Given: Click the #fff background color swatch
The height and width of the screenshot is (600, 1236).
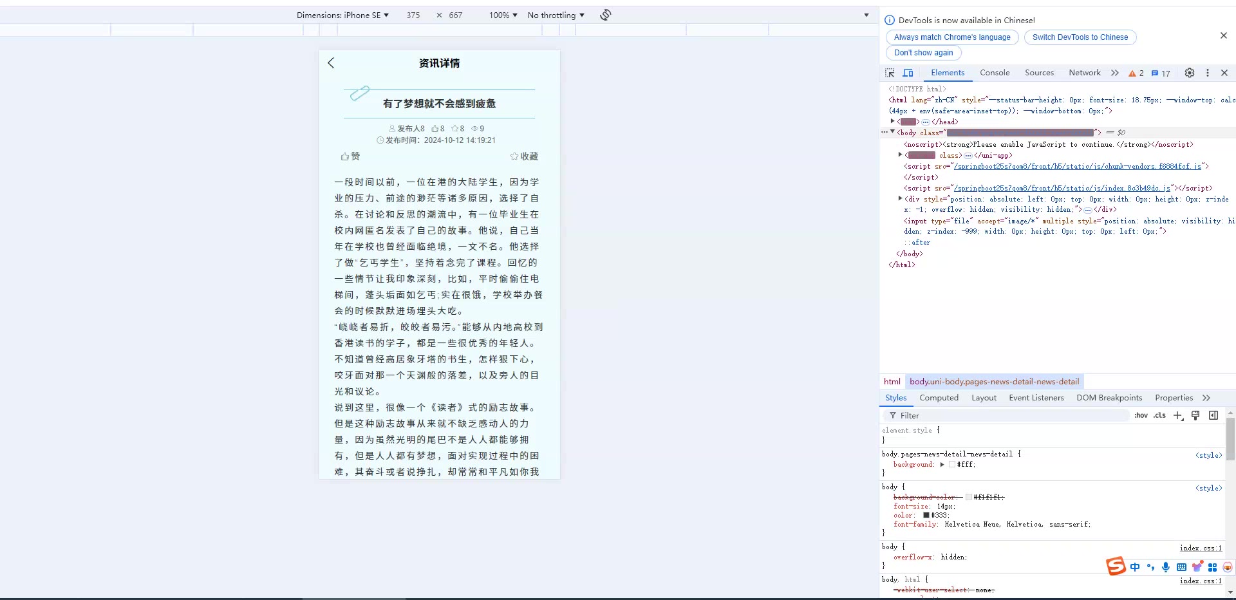Looking at the screenshot, I should (953, 464).
